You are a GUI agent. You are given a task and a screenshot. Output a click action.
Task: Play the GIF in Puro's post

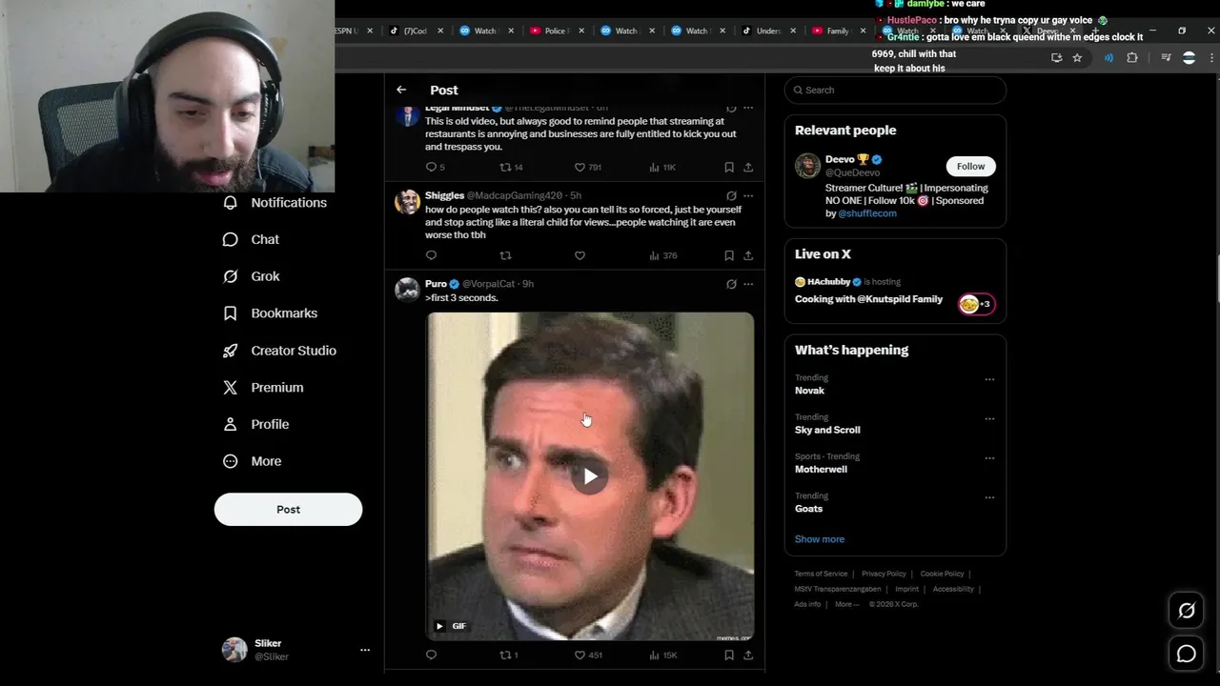590,476
